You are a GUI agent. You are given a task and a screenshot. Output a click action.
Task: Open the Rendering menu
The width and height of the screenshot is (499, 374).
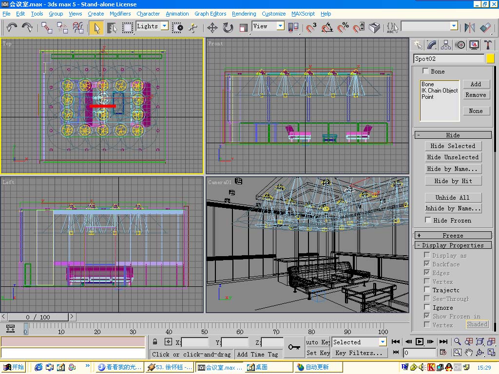[x=244, y=14]
